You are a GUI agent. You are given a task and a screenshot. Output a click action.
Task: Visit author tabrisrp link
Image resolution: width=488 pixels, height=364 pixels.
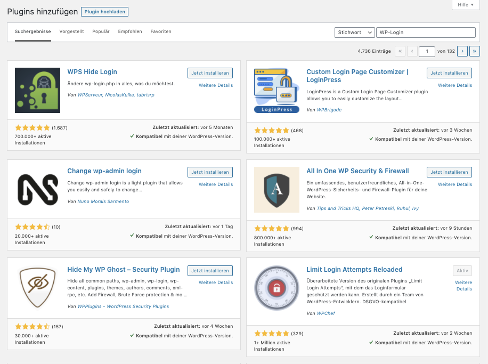click(145, 95)
